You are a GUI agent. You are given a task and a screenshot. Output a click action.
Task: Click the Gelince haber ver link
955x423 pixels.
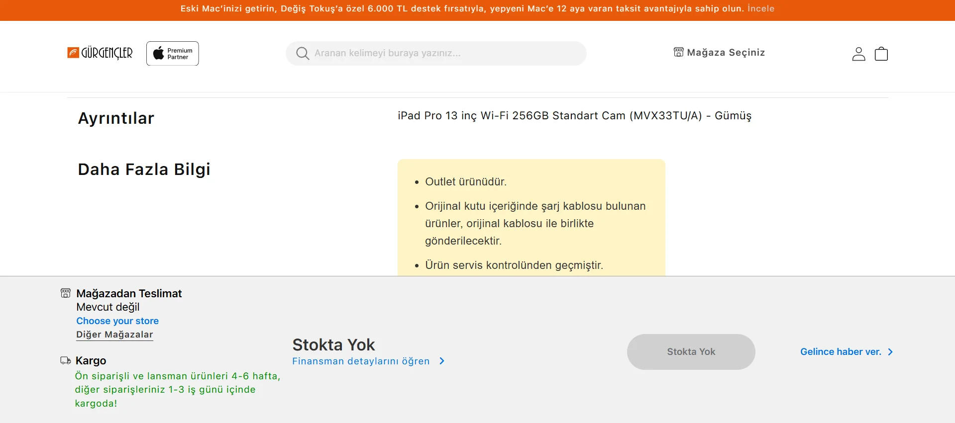(x=841, y=352)
